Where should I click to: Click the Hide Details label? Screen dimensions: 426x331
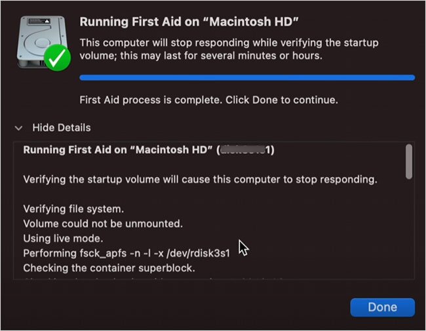click(61, 128)
